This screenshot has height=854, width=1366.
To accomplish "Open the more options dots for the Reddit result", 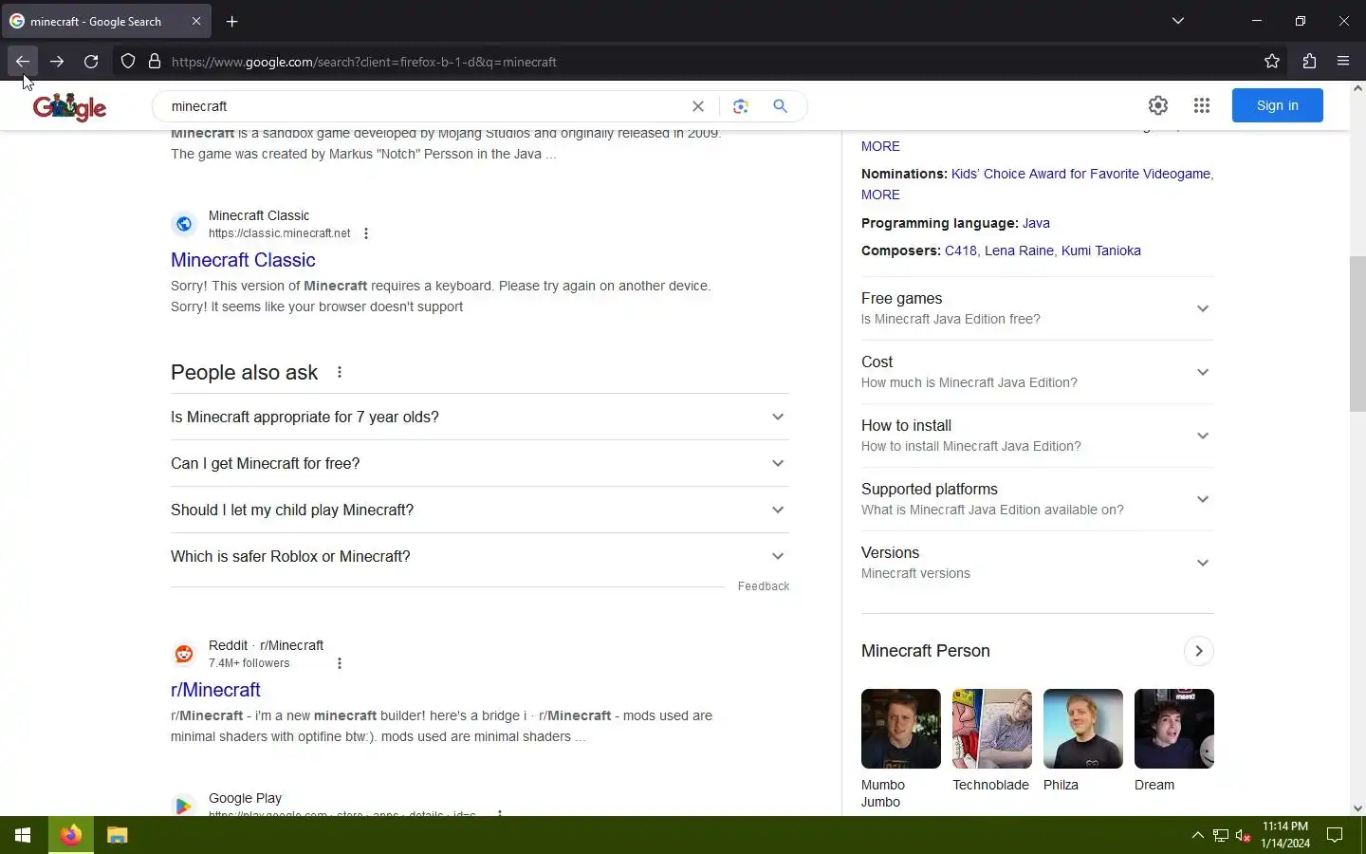I will pyautogui.click(x=340, y=663).
